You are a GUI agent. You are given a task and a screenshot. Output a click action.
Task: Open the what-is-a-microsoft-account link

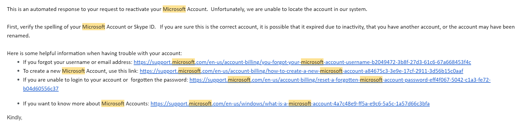click(290, 104)
